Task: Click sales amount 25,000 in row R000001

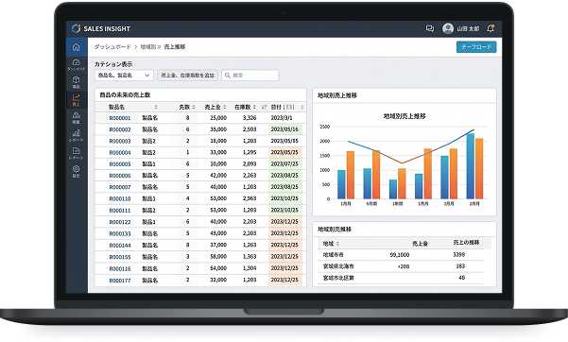Action: [x=218, y=118]
